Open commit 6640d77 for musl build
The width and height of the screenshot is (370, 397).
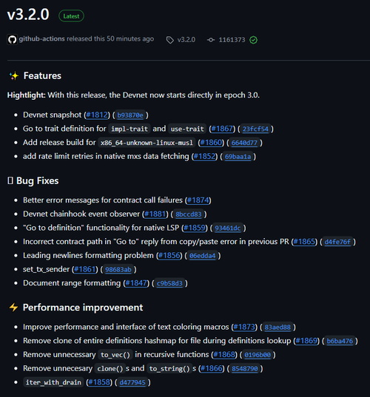click(244, 143)
